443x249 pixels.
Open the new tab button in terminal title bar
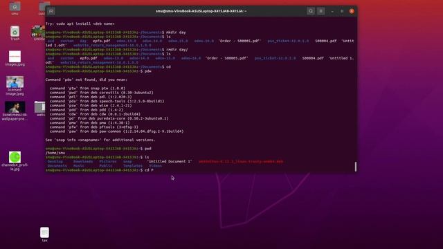pyautogui.click(x=51, y=11)
